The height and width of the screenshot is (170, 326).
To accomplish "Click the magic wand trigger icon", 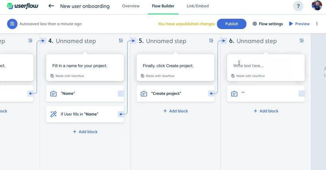I will [53, 114].
